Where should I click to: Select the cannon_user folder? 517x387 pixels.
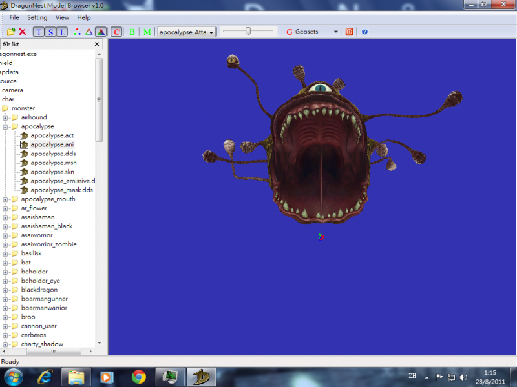(x=39, y=326)
